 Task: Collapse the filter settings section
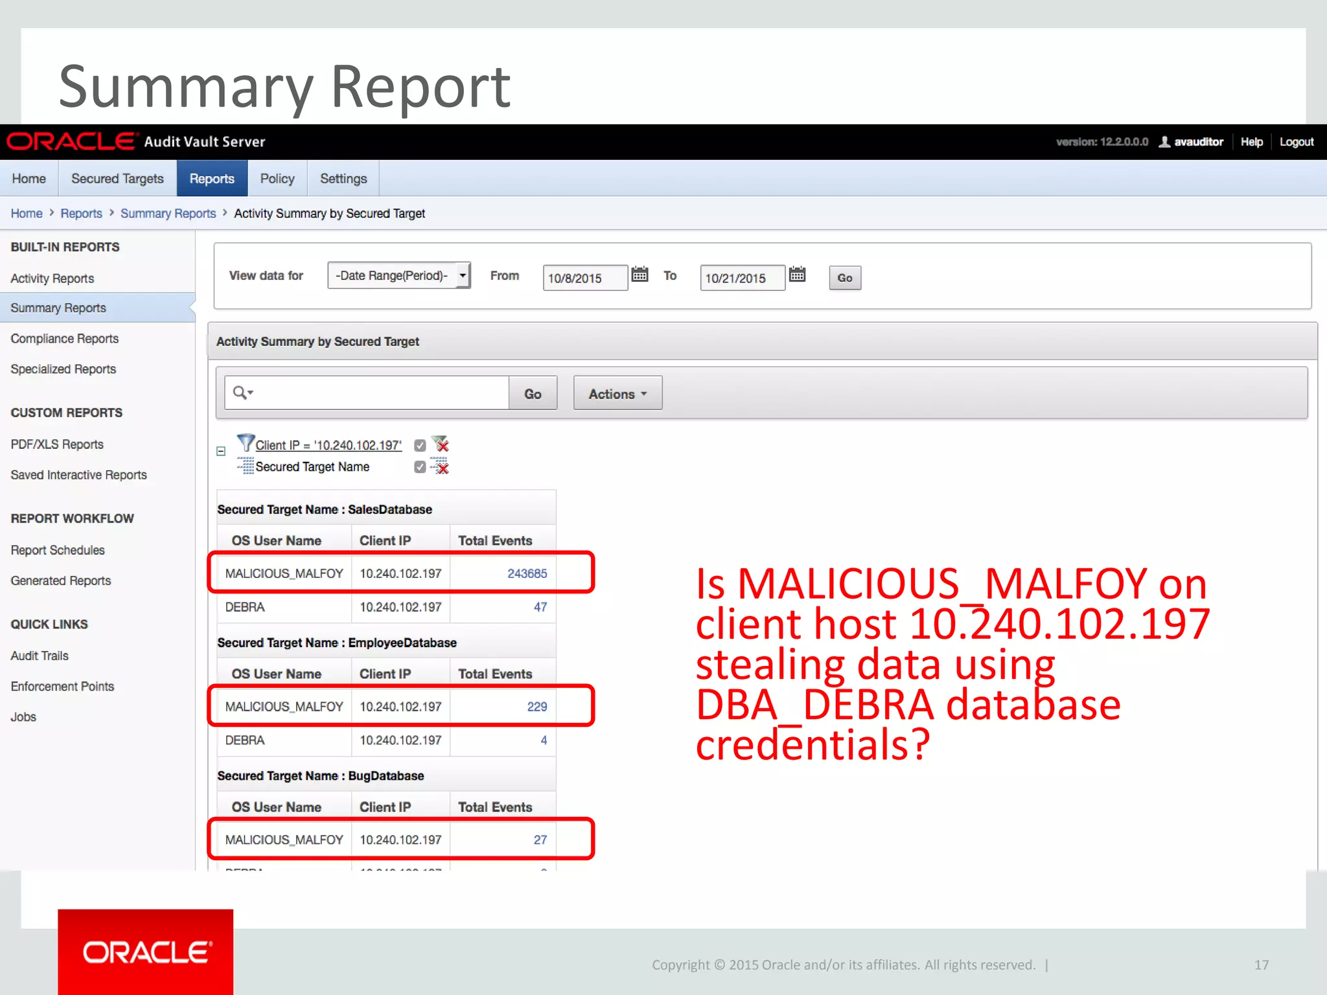point(221,451)
